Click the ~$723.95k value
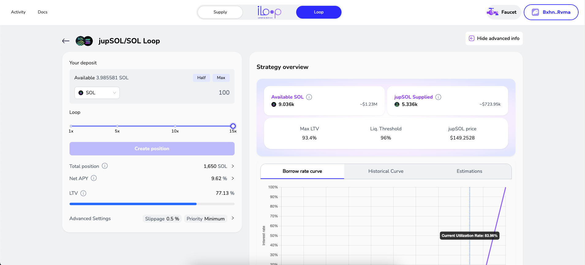Viewport: 585px width, 265px height. (x=490, y=104)
